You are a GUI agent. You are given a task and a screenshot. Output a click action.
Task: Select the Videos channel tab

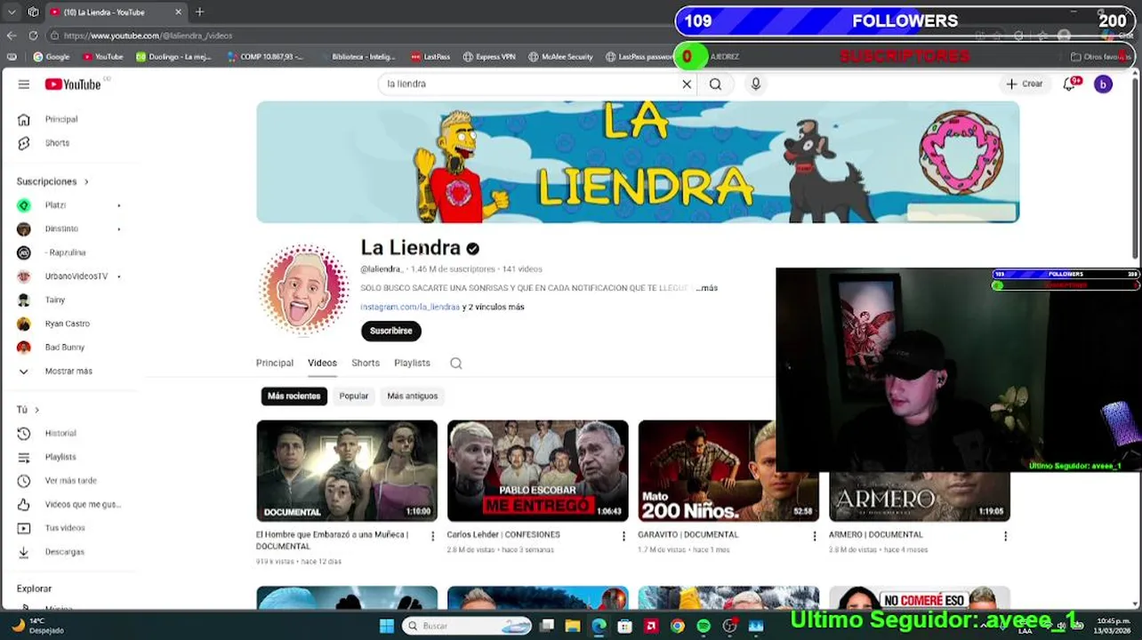click(x=322, y=364)
